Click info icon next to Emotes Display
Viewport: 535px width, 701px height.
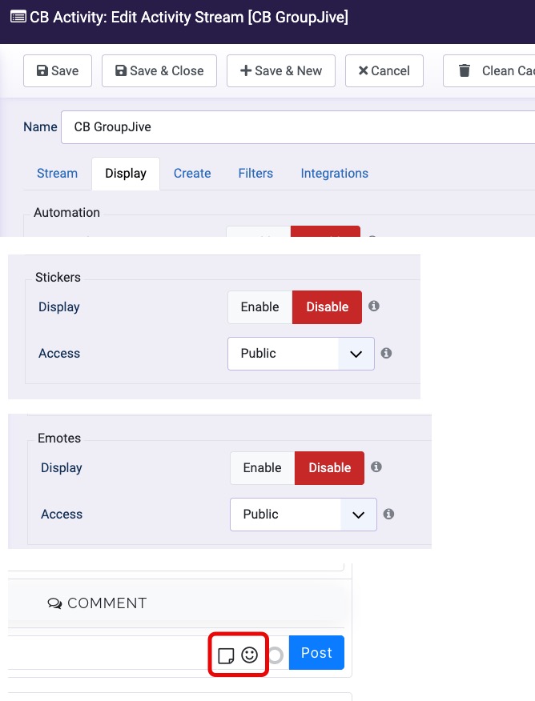pos(376,467)
